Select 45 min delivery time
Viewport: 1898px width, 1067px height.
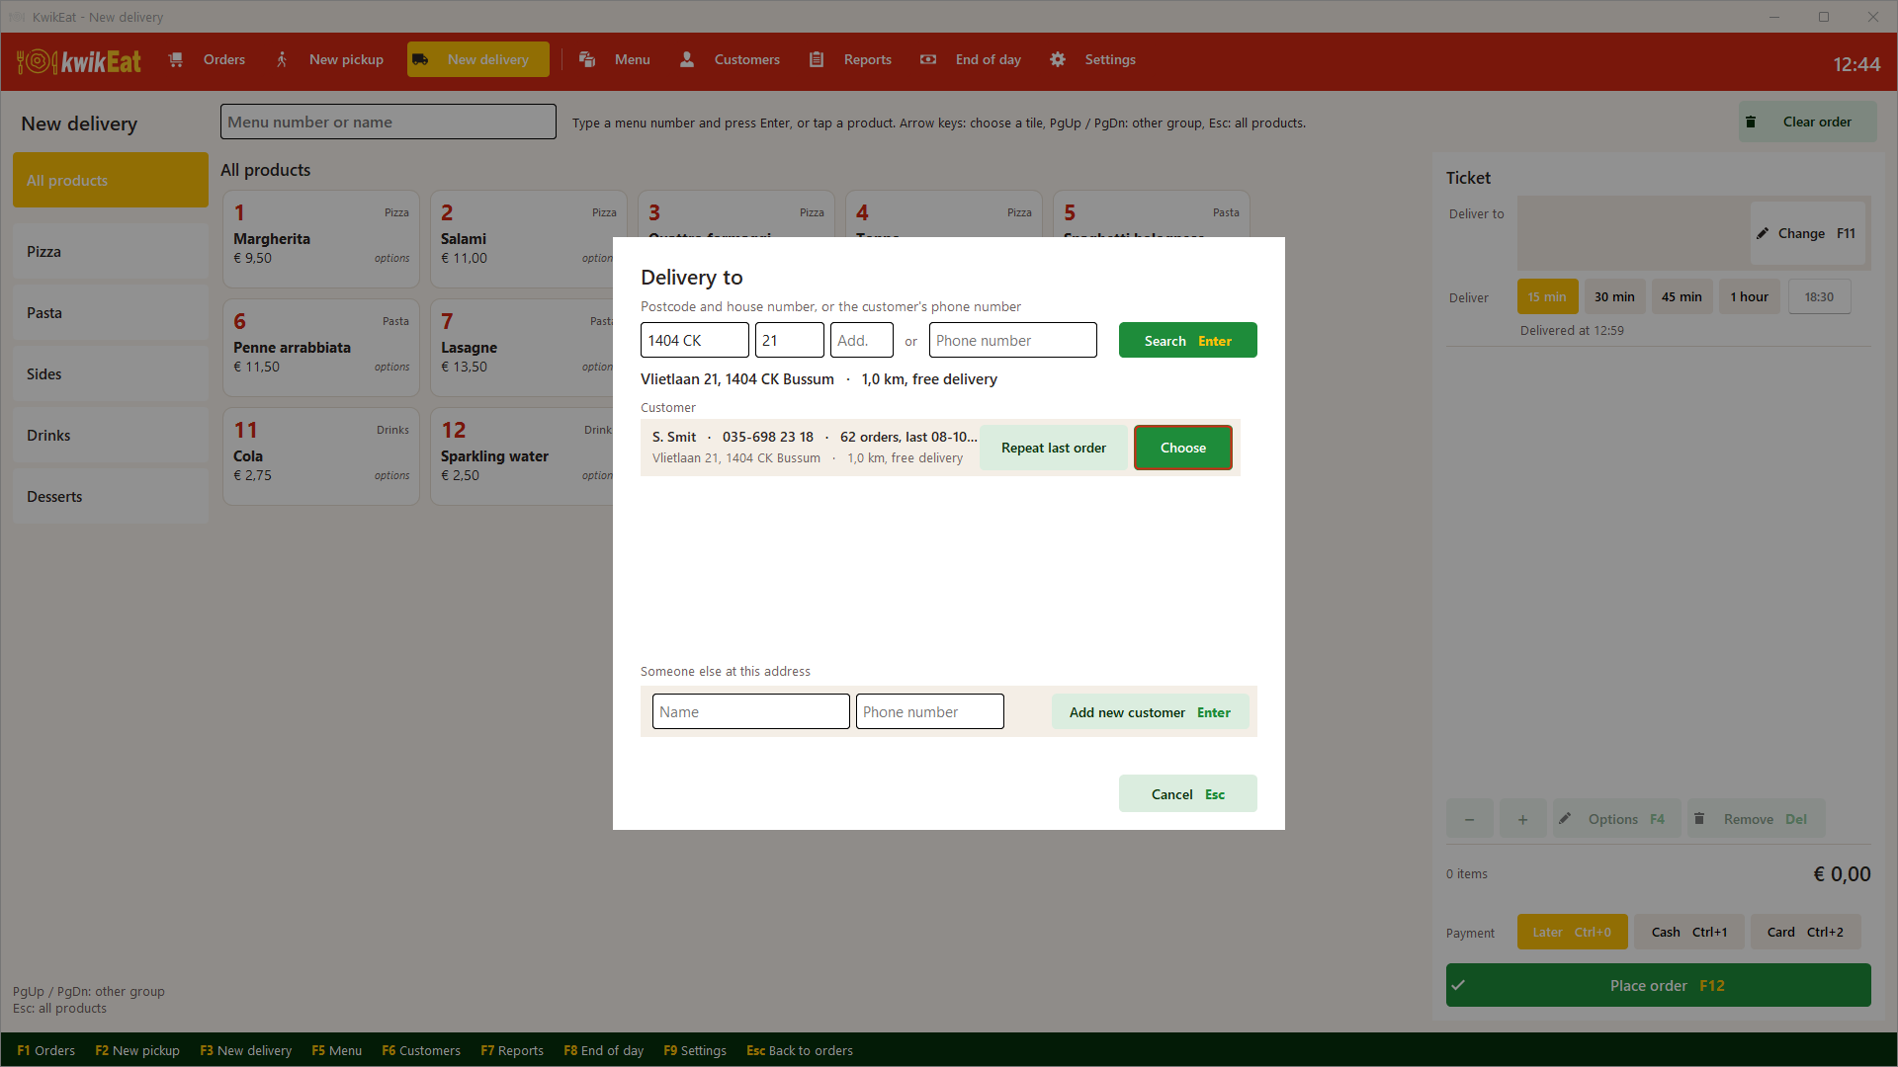point(1682,296)
